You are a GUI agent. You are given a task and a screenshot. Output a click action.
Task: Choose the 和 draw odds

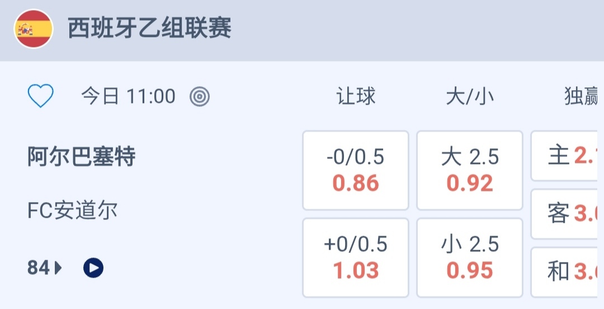(568, 272)
